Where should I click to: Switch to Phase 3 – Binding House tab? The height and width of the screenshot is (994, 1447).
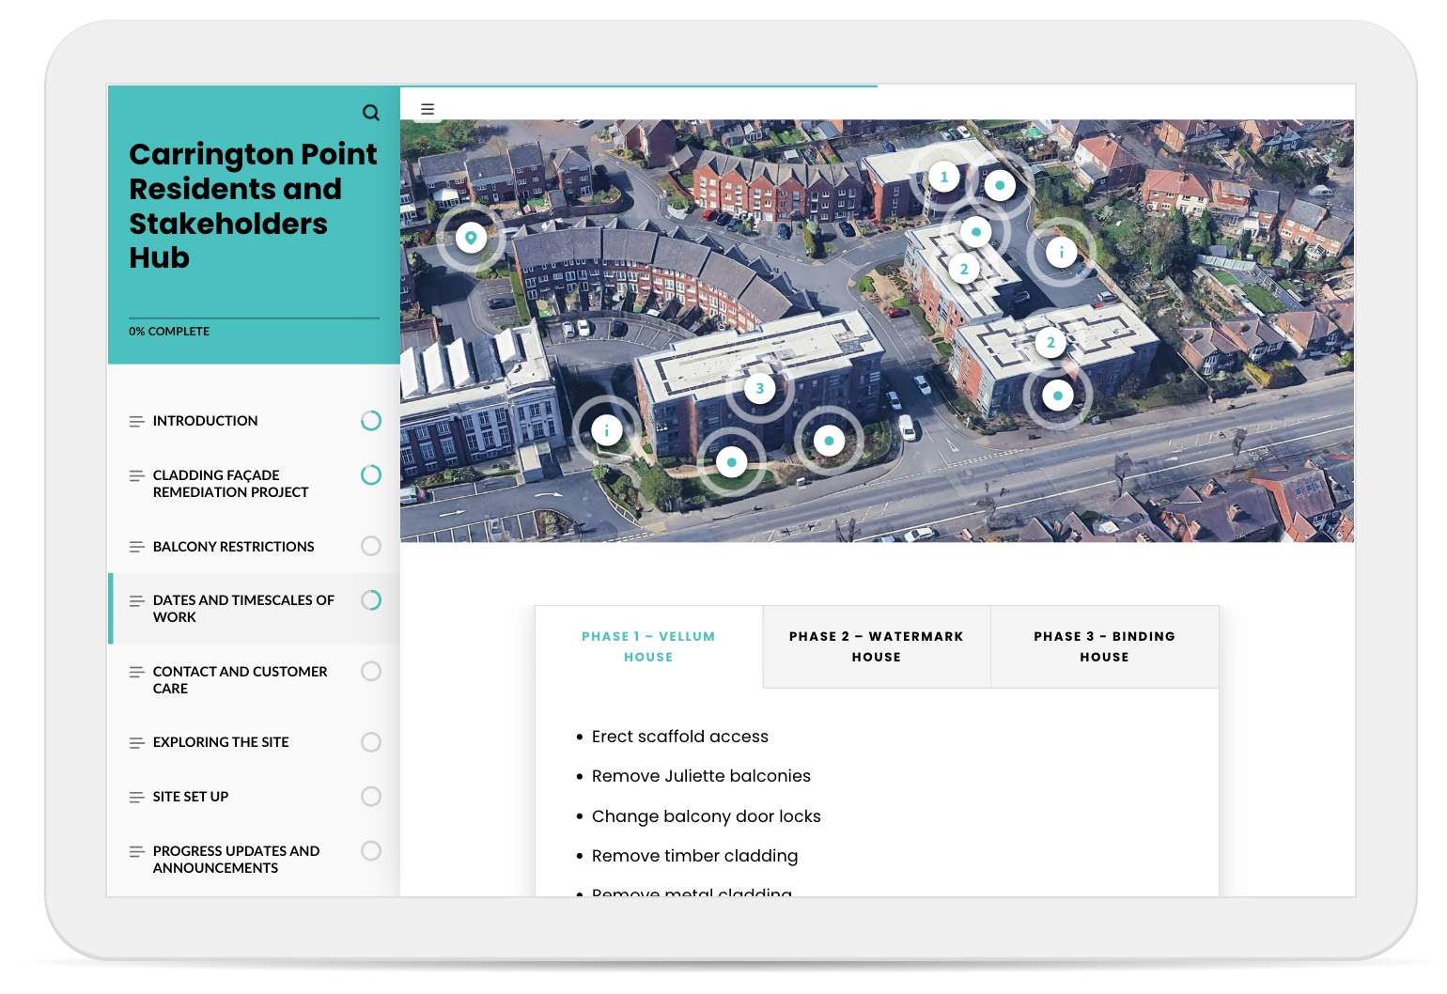[x=1105, y=646]
